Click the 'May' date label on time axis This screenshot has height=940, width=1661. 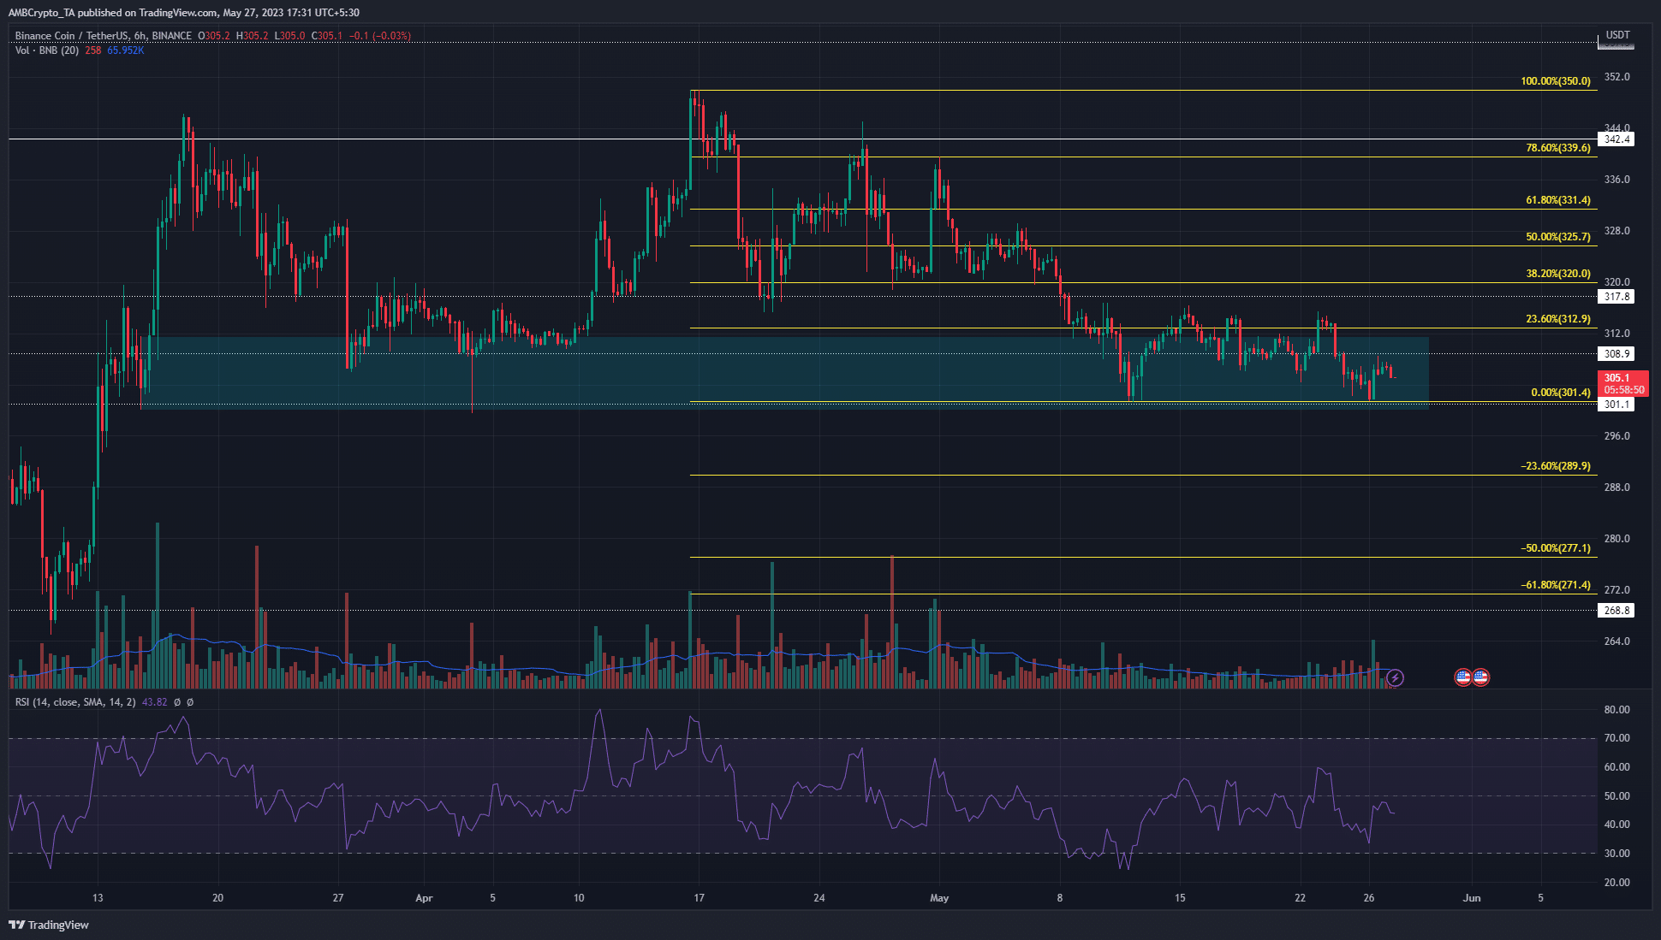[939, 898]
